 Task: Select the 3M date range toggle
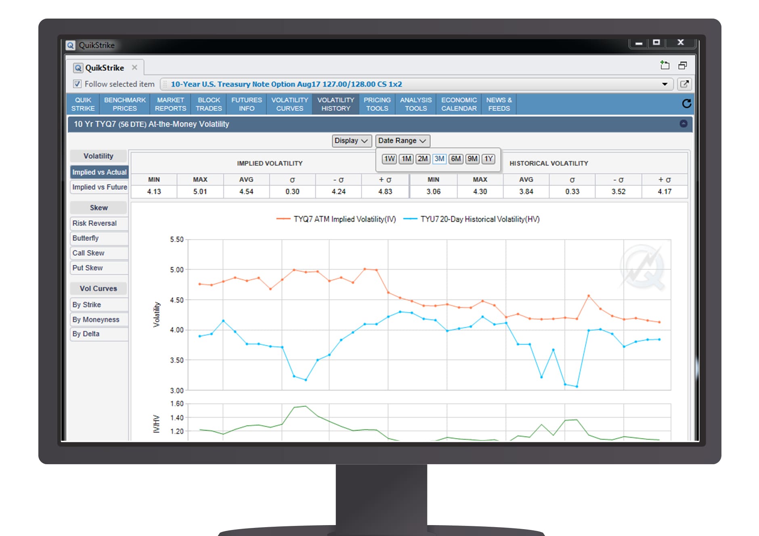tap(439, 159)
